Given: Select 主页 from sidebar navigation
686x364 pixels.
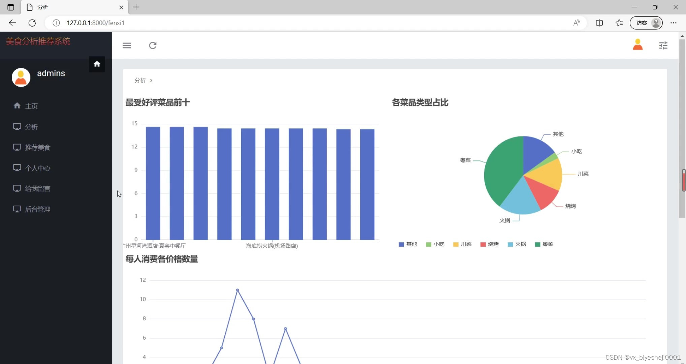Looking at the screenshot, I should pyautogui.click(x=31, y=106).
